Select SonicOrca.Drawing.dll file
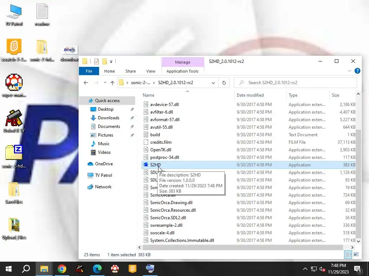 click(x=171, y=203)
